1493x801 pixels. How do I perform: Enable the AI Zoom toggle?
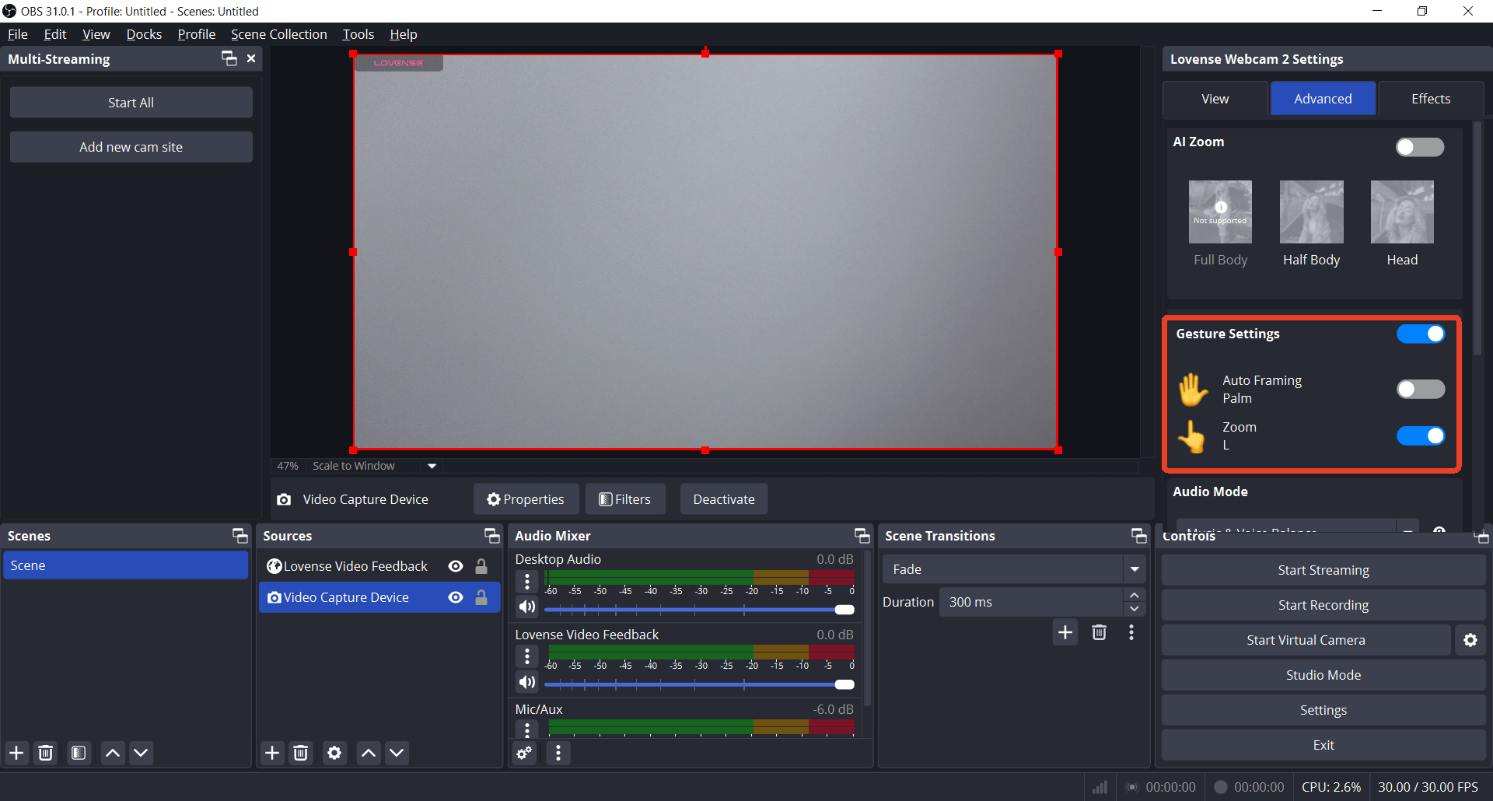click(1419, 147)
